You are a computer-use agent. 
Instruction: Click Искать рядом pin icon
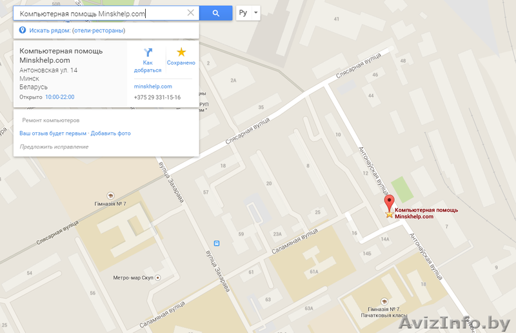pyautogui.click(x=23, y=30)
